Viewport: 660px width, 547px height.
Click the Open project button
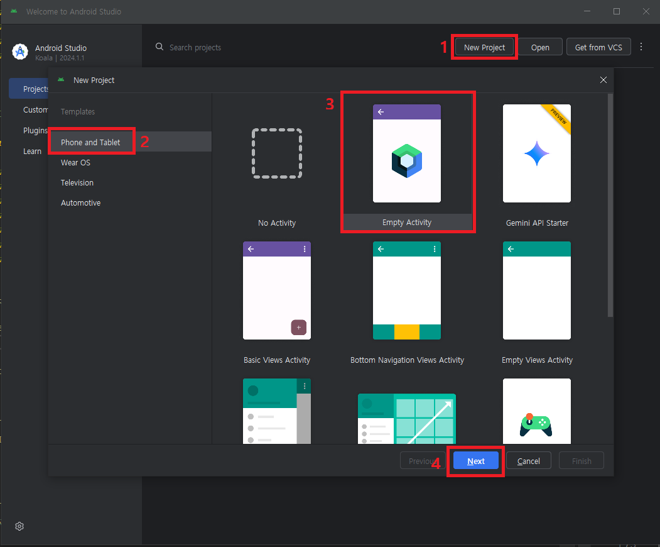pos(540,47)
